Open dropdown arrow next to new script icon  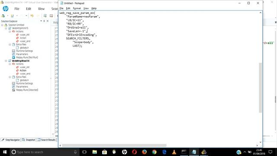pyautogui.click(x=8, y=16)
